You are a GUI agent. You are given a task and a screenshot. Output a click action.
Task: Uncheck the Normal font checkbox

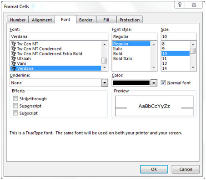[x=163, y=83]
